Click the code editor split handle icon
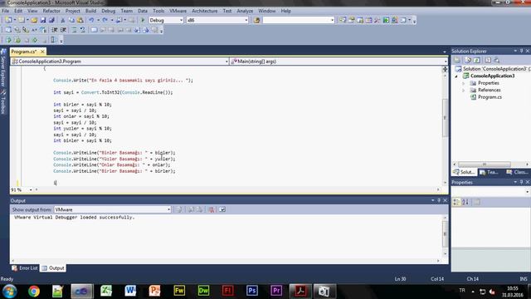 [x=445, y=69]
